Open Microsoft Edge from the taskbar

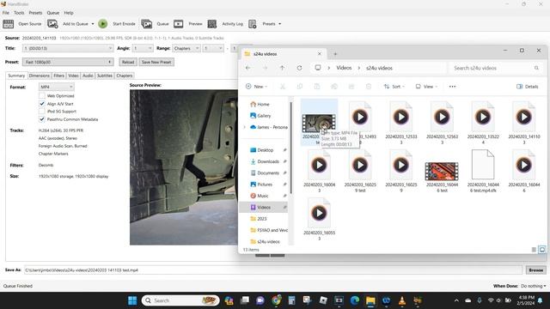(355, 300)
